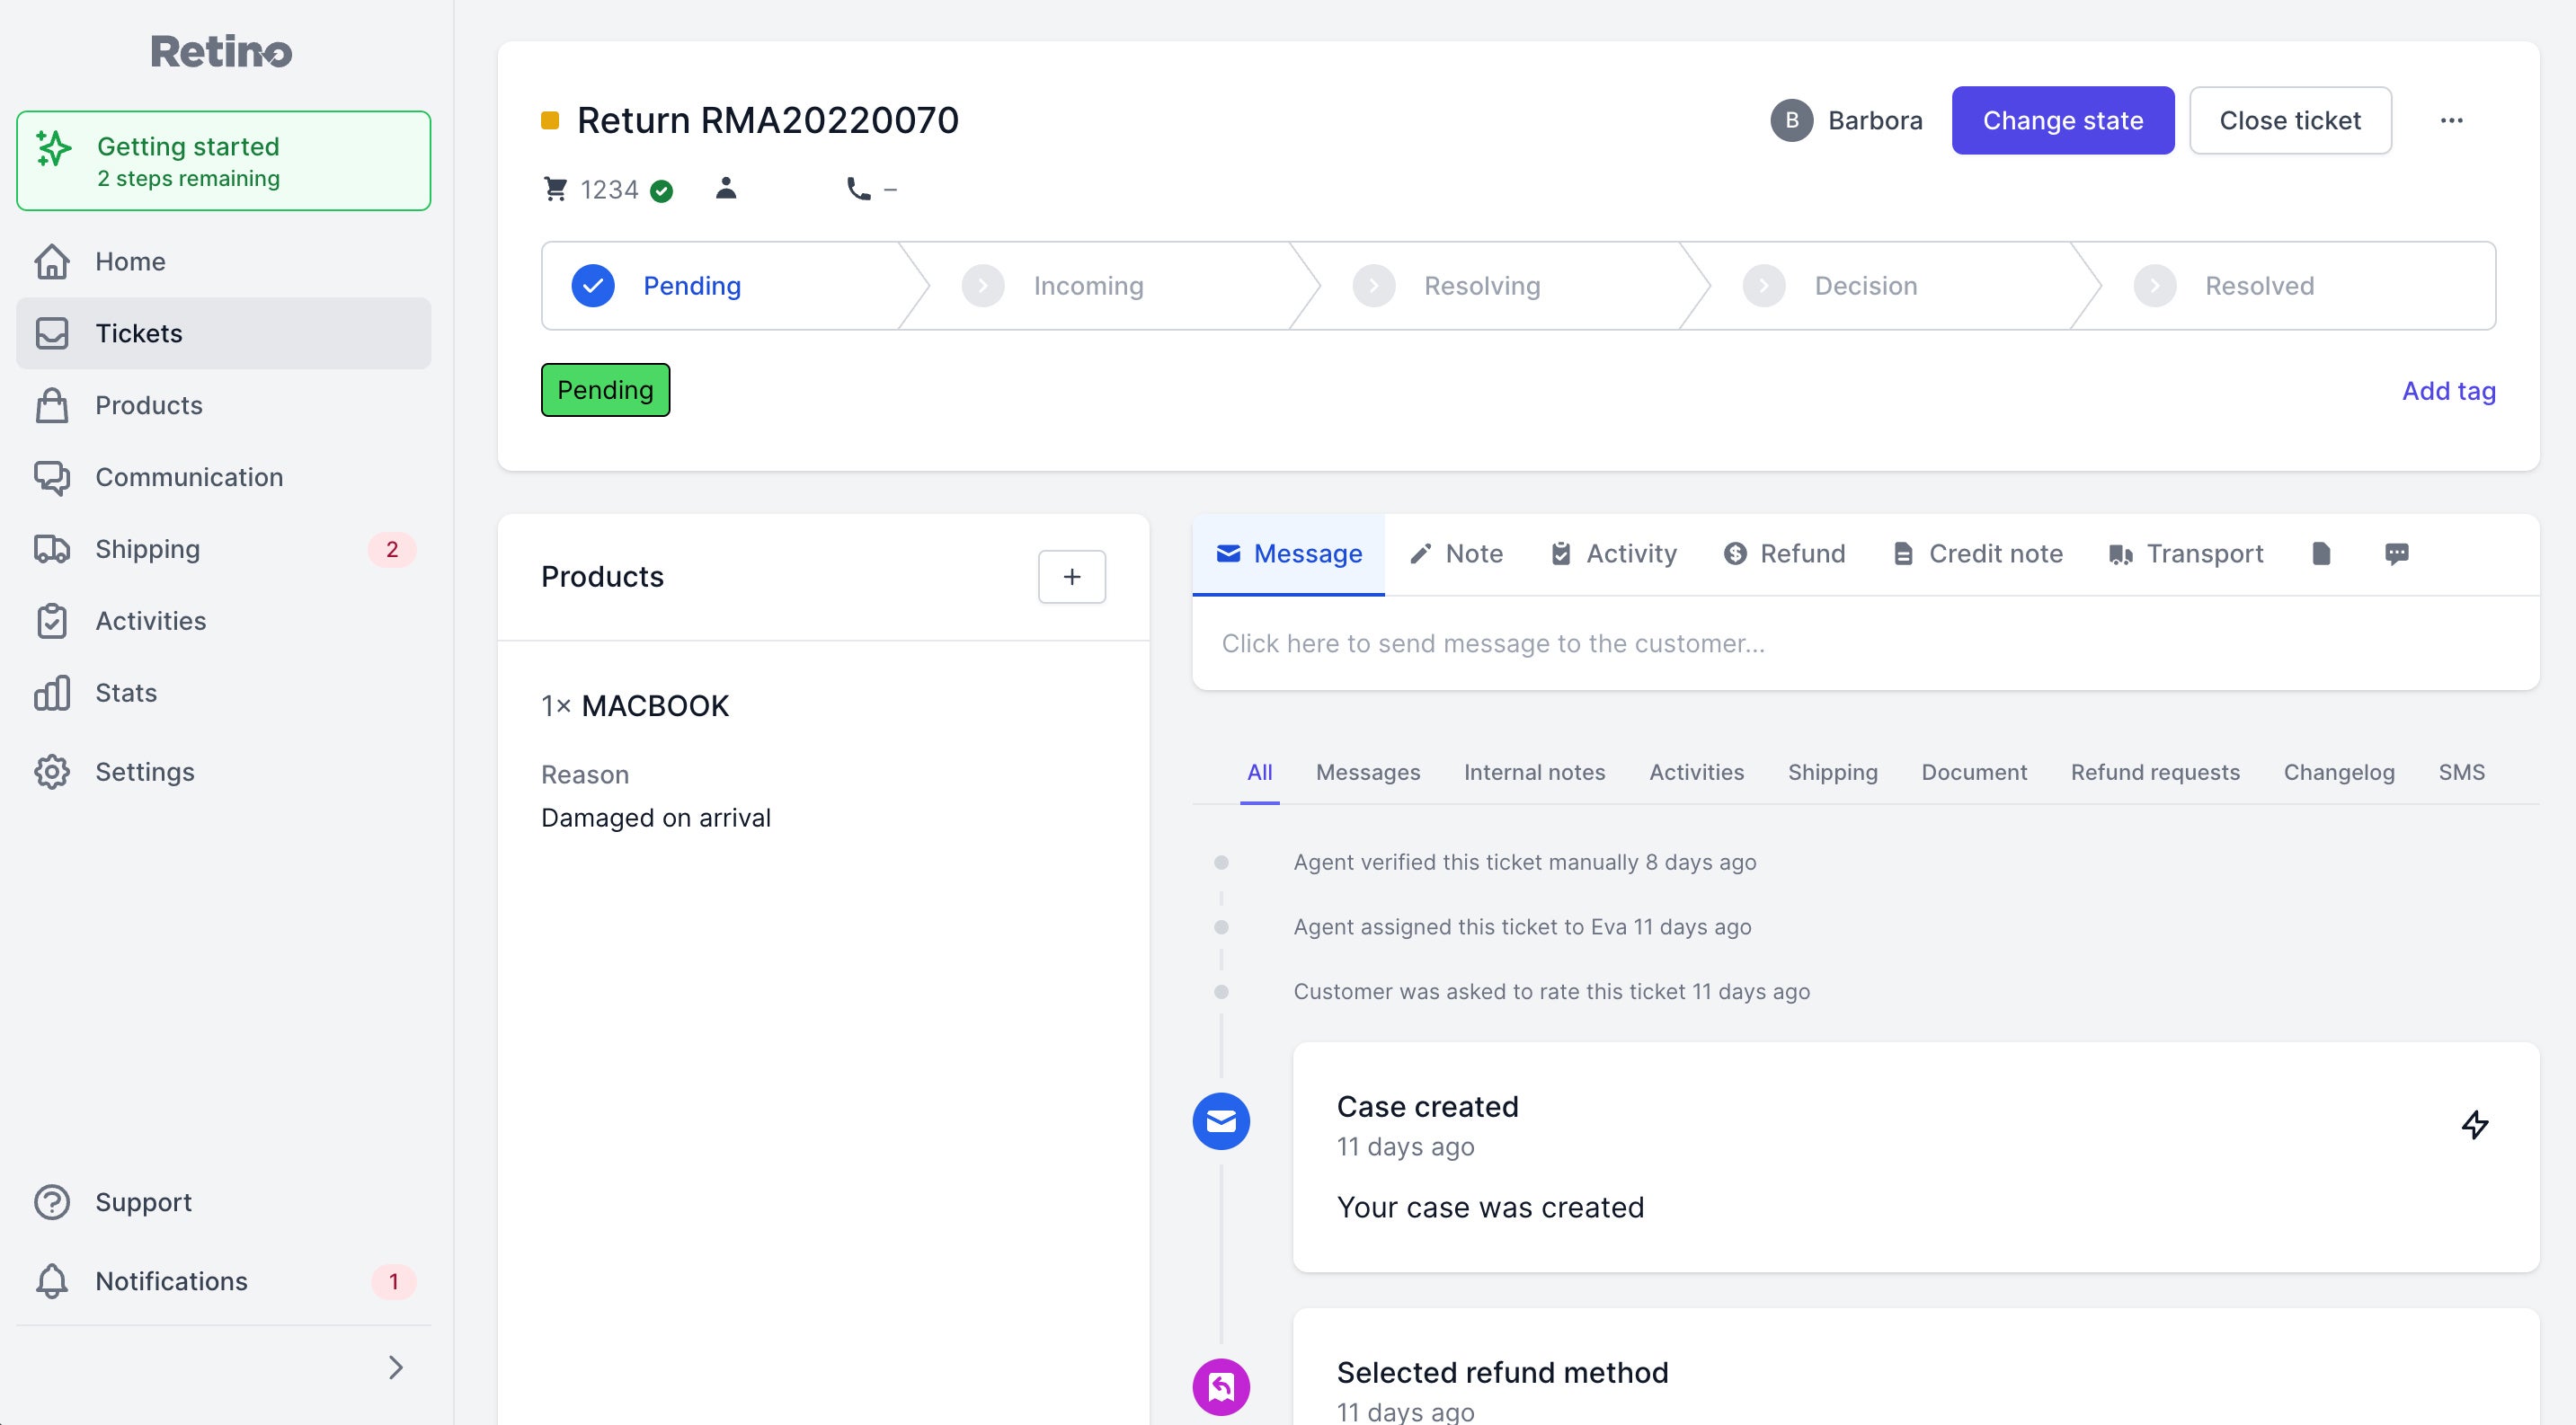Click the Refund dollar icon
This screenshot has height=1425, width=2576.
tap(1734, 553)
